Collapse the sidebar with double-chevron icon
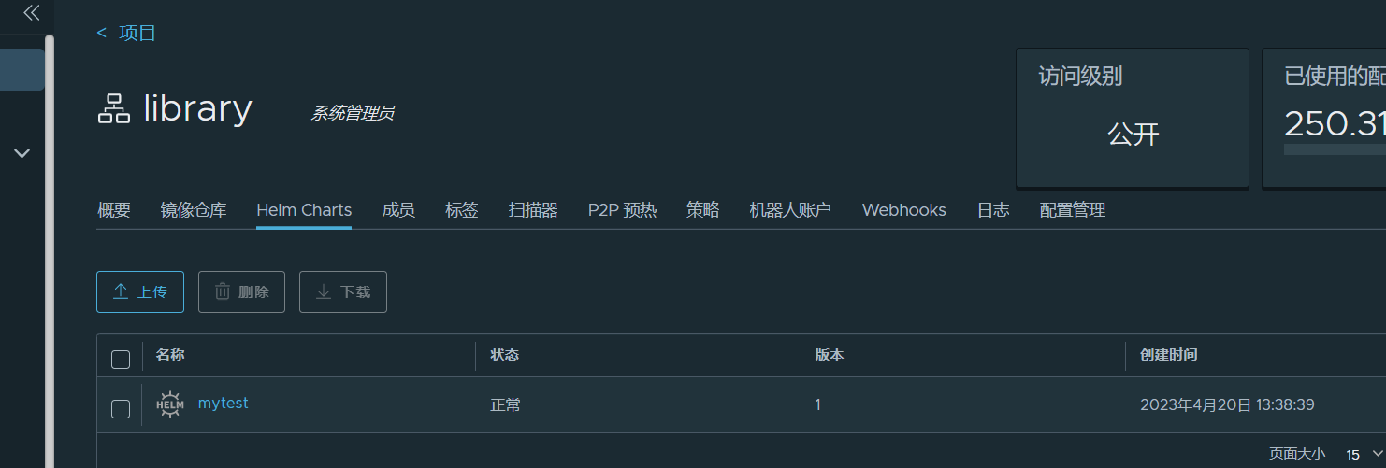The height and width of the screenshot is (468, 1386). point(31,12)
